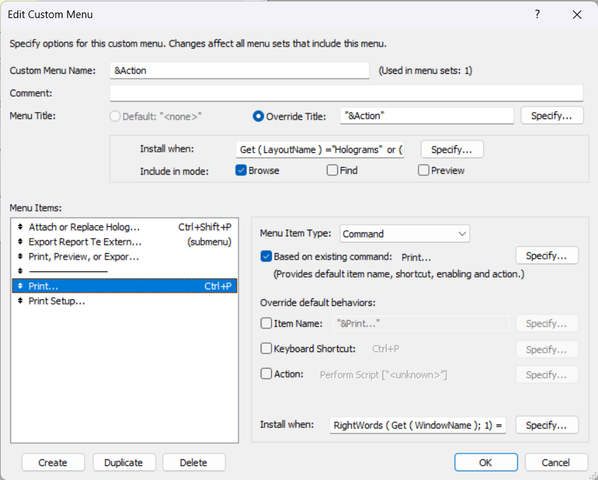Select the Override Title radio button

258,116
